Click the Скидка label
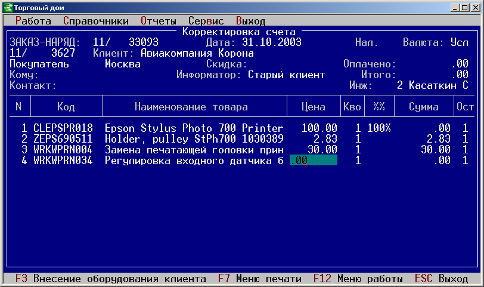This screenshot has height=287, width=484. (227, 64)
